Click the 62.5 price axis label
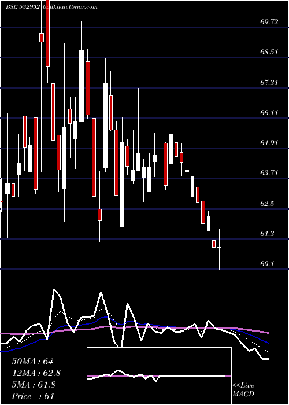This screenshot has width=289, height=405. tap(267, 203)
